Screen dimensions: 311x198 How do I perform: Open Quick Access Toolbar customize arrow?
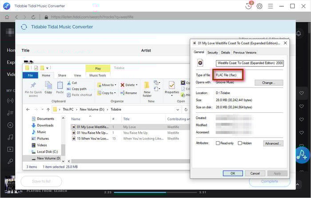tap(47, 68)
